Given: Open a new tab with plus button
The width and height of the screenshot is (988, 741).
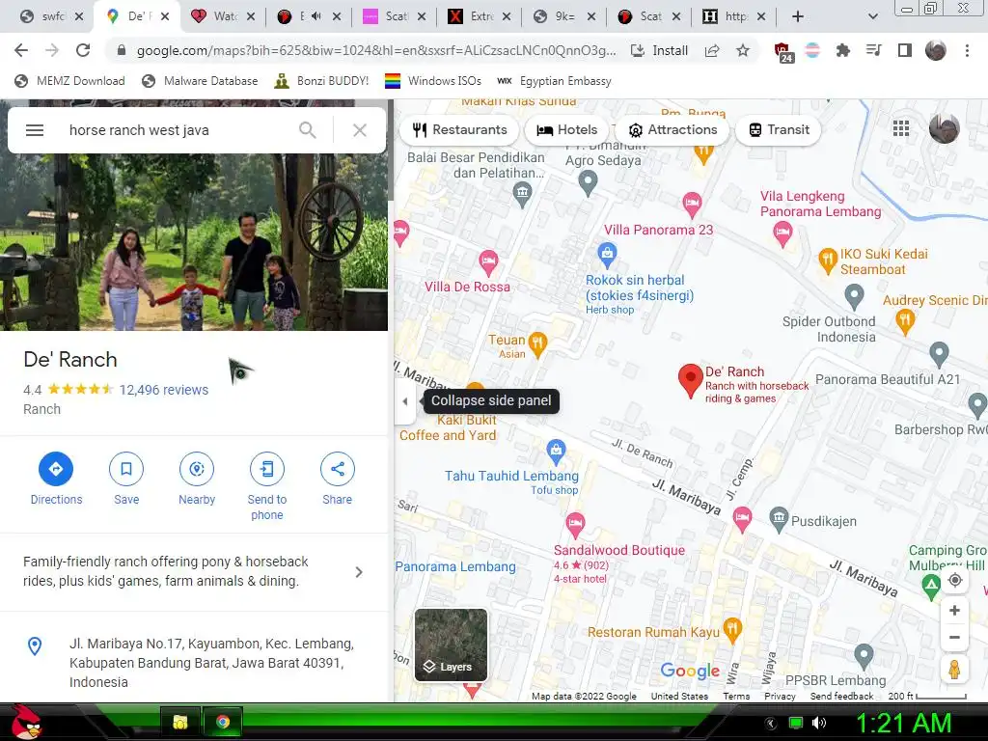Looking at the screenshot, I should [x=798, y=16].
